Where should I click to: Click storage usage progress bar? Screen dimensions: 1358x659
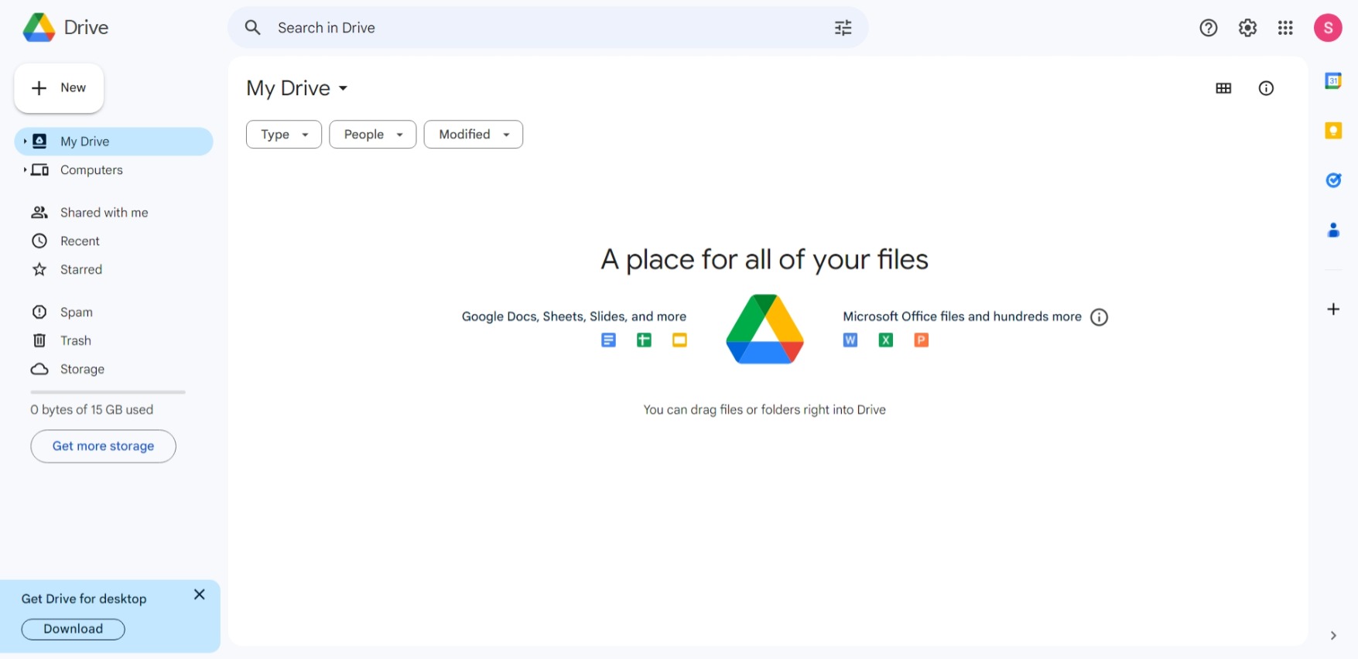point(108,392)
